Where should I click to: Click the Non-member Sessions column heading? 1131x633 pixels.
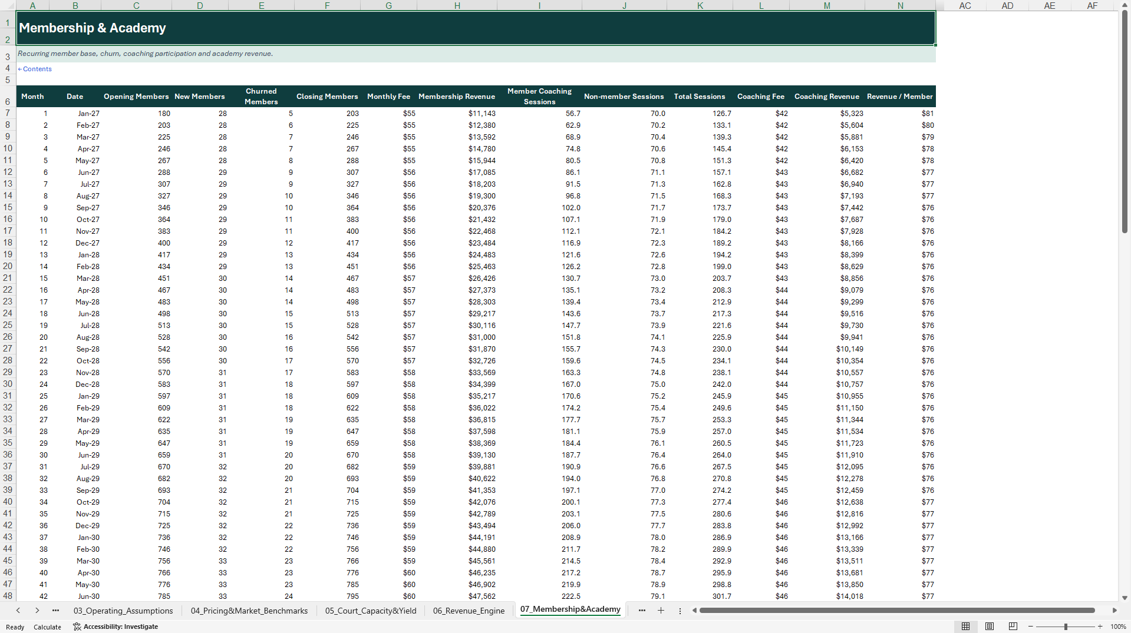coord(624,97)
